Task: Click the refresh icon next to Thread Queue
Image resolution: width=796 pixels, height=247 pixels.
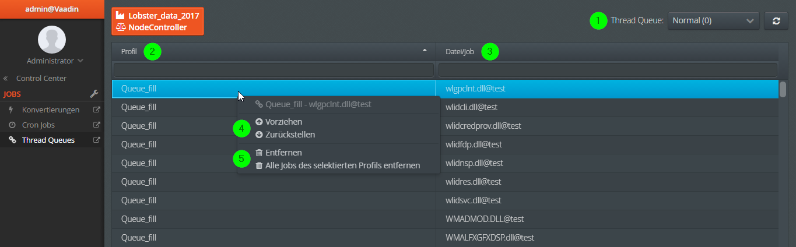Action: click(x=776, y=21)
